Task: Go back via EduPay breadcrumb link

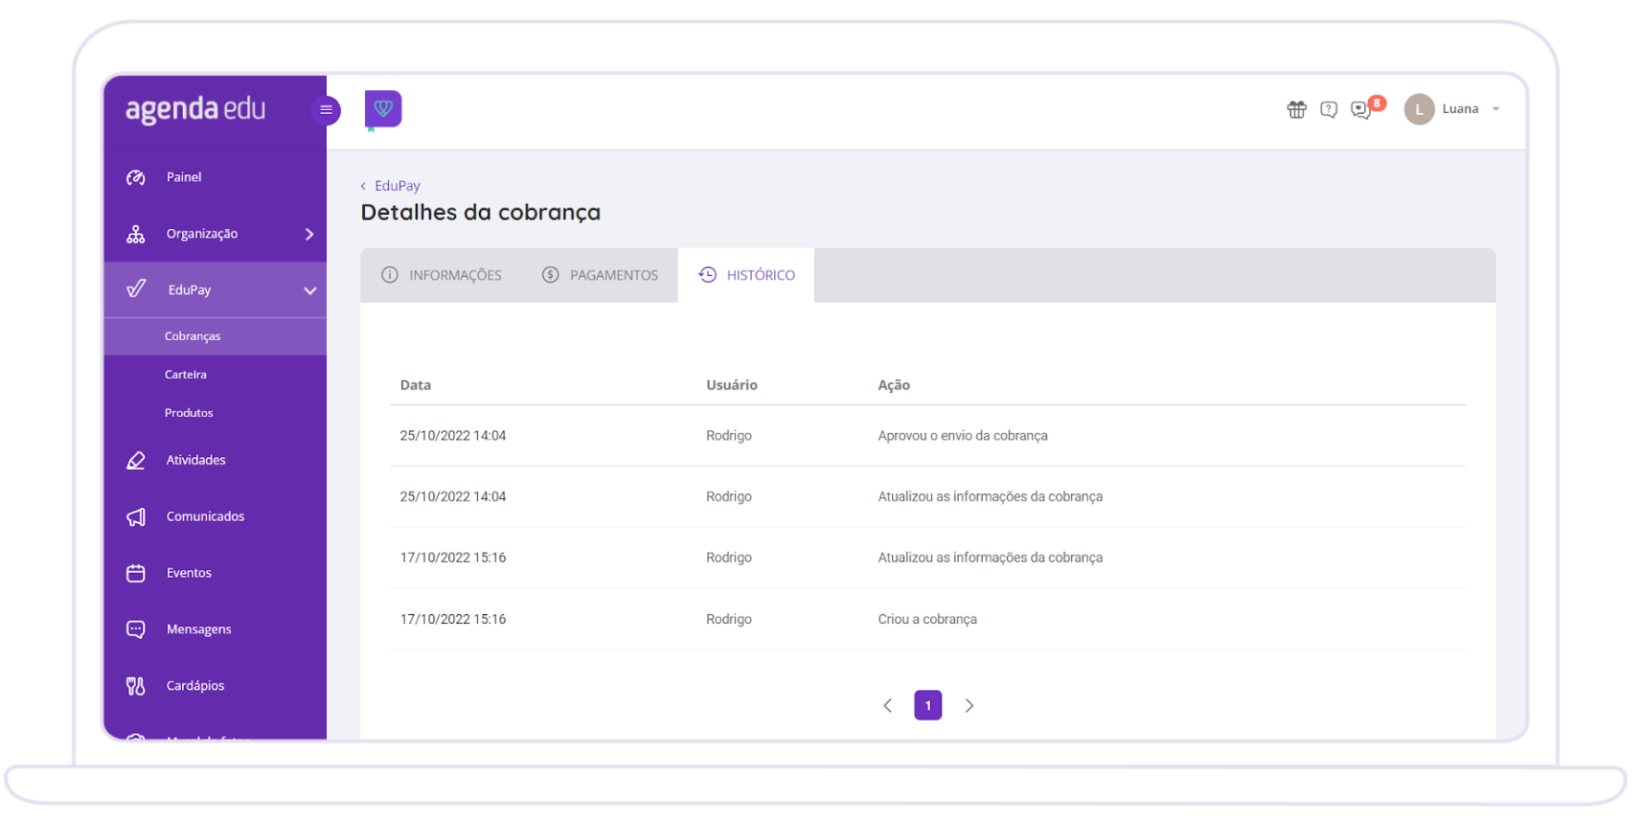Action: click(x=398, y=186)
